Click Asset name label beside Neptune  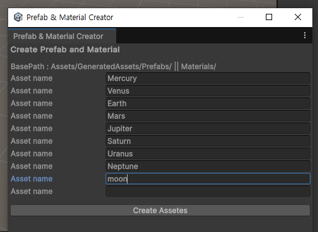31,166
